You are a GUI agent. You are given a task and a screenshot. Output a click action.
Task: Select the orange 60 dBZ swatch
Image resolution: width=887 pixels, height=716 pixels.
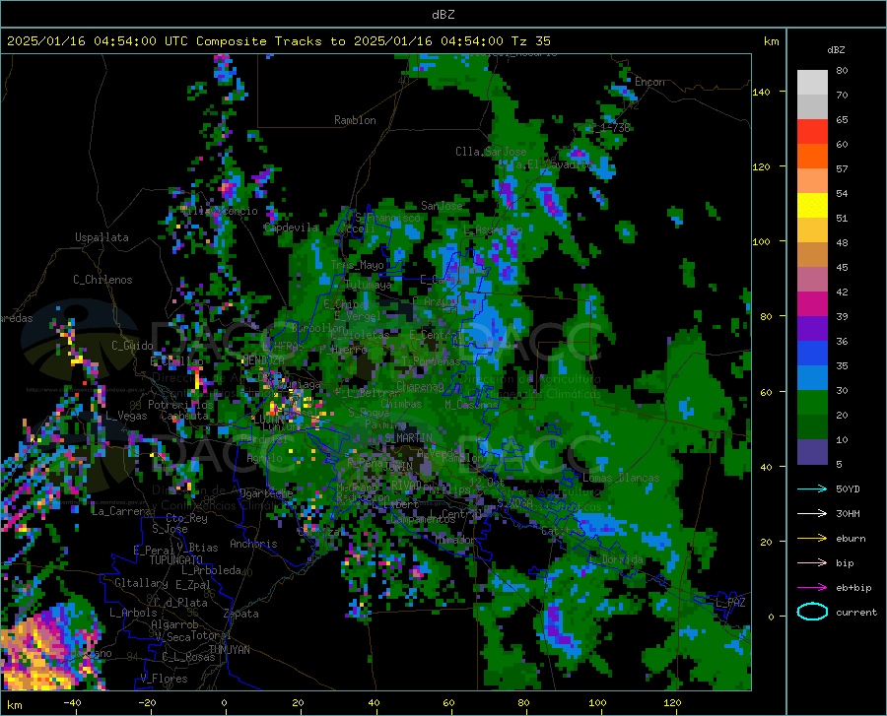coord(812,157)
